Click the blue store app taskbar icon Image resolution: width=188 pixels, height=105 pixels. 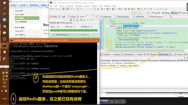4,20
